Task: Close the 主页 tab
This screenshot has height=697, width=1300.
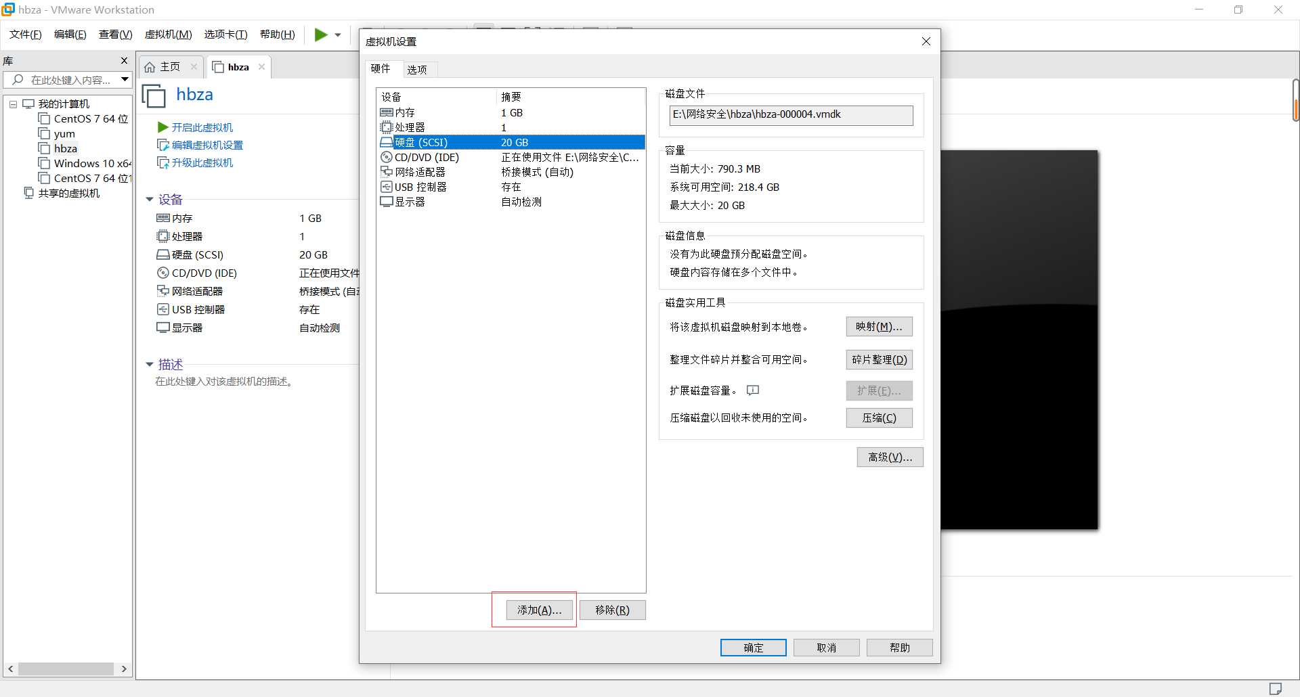Action: coord(194,67)
